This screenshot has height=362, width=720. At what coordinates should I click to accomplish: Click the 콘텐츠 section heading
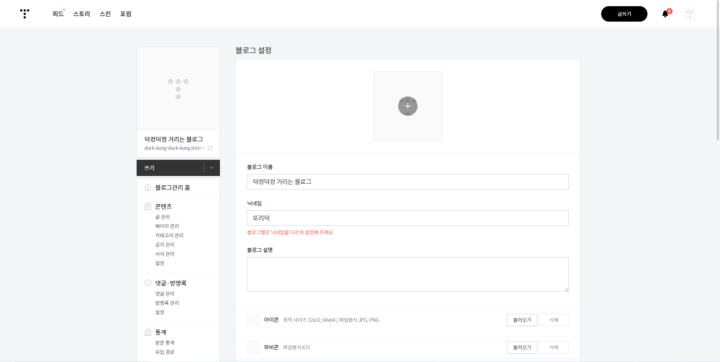point(164,206)
